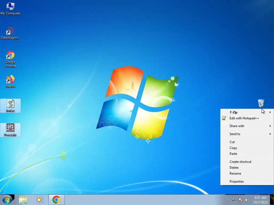
Task: Expand the Share with submenu
Action: [x=247, y=126]
